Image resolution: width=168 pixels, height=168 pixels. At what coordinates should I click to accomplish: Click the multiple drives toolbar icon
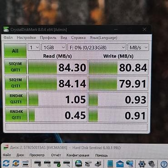(88, 163)
